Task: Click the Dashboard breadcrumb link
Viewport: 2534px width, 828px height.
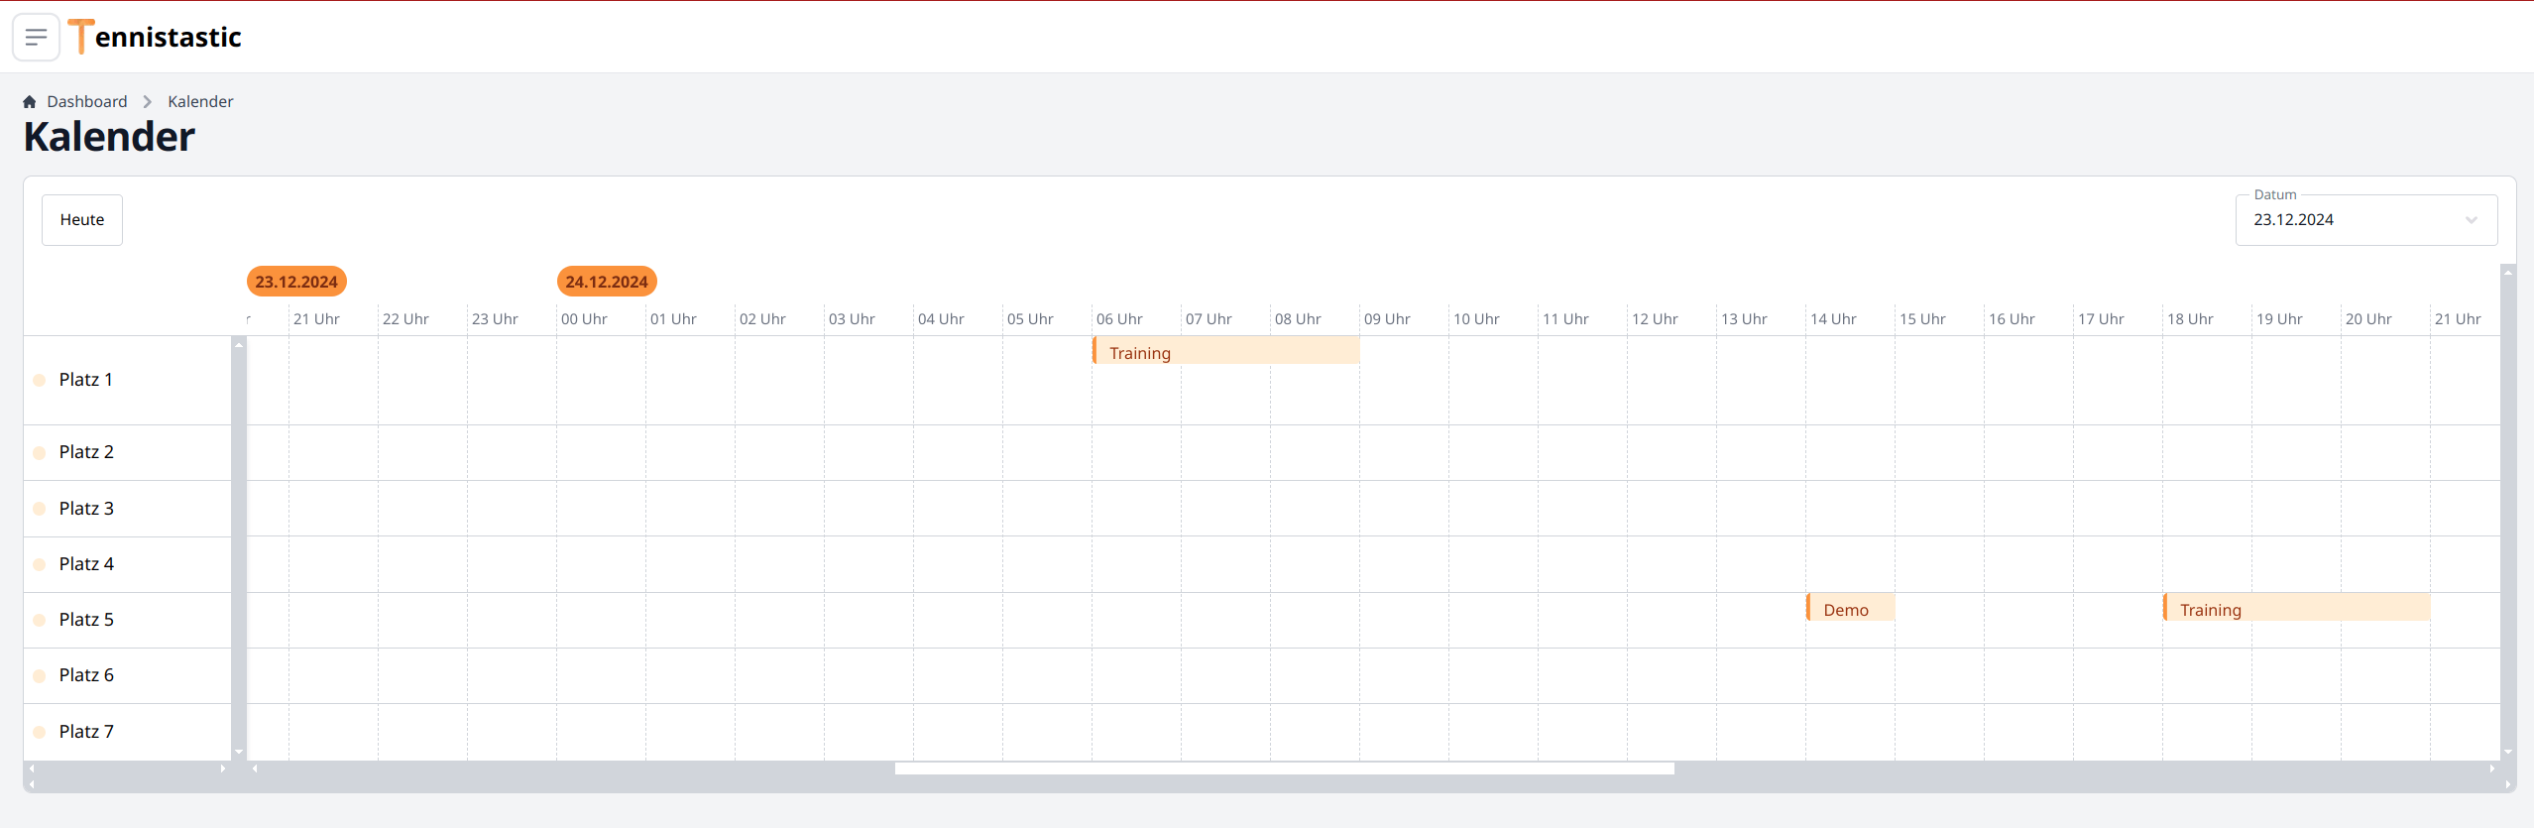Action: 86,102
